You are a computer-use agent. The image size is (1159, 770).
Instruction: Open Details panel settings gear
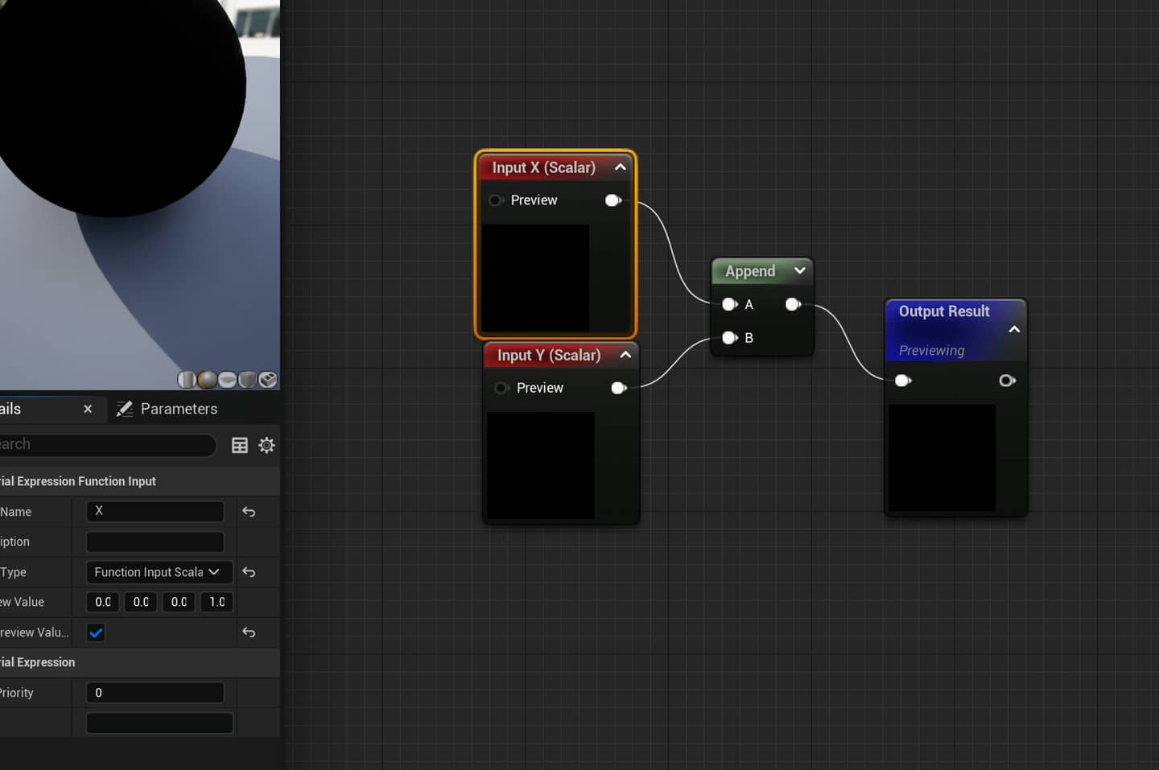(x=266, y=445)
